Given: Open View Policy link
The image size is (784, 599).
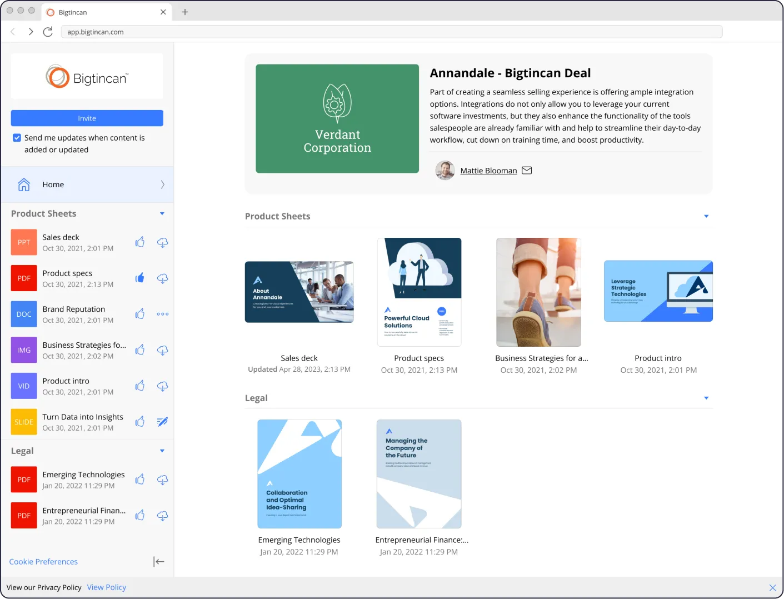Looking at the screenshot, I should [107, 587].
